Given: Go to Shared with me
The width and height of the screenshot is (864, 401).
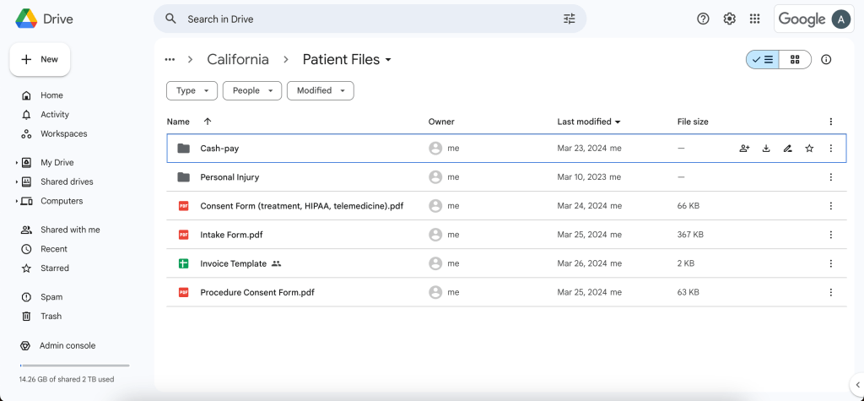Looking at the screenshot, I should (69, 230).
